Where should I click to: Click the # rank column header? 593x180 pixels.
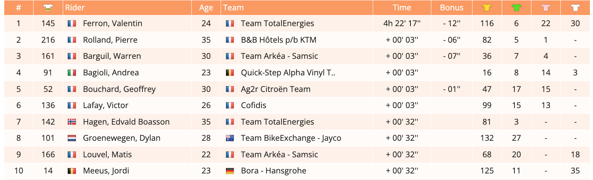coord(18,7)
